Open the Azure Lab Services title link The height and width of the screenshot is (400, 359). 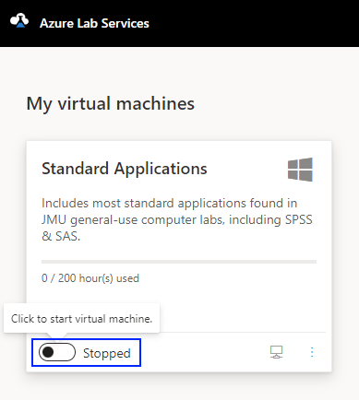point(94,24)
